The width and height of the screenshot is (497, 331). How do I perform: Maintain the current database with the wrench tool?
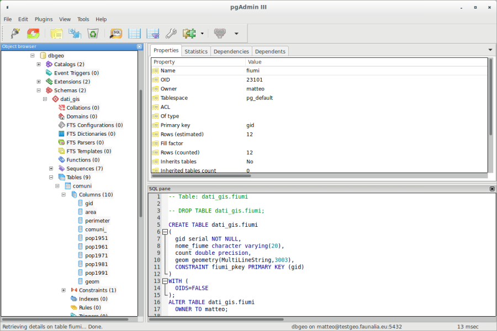tap(171, 34)
